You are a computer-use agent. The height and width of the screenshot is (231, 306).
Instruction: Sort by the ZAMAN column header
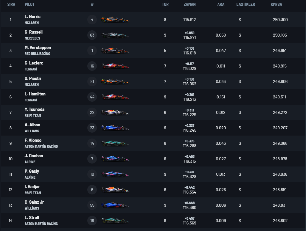[190, 4]
